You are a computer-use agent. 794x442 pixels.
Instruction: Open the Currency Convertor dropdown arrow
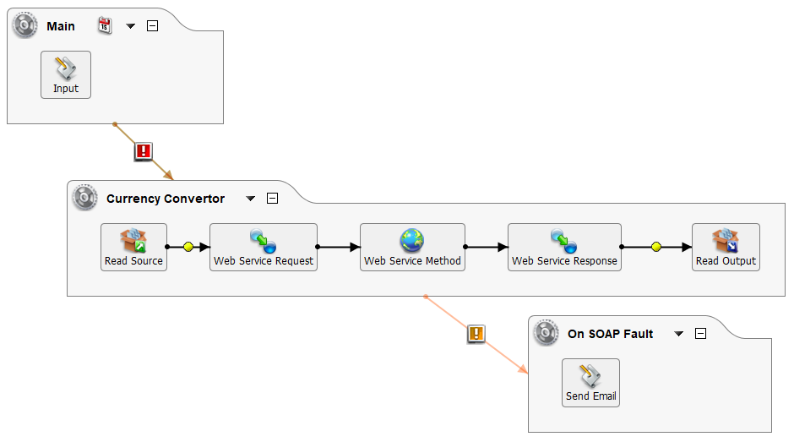[250, 199]
